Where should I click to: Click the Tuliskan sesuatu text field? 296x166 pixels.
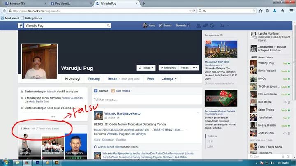pyautogui.click(x=147, y=99)
